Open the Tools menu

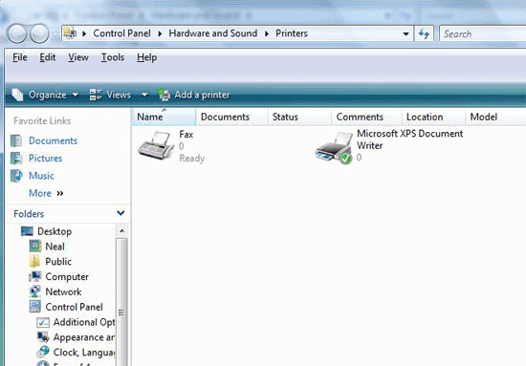tap(113, 57)
